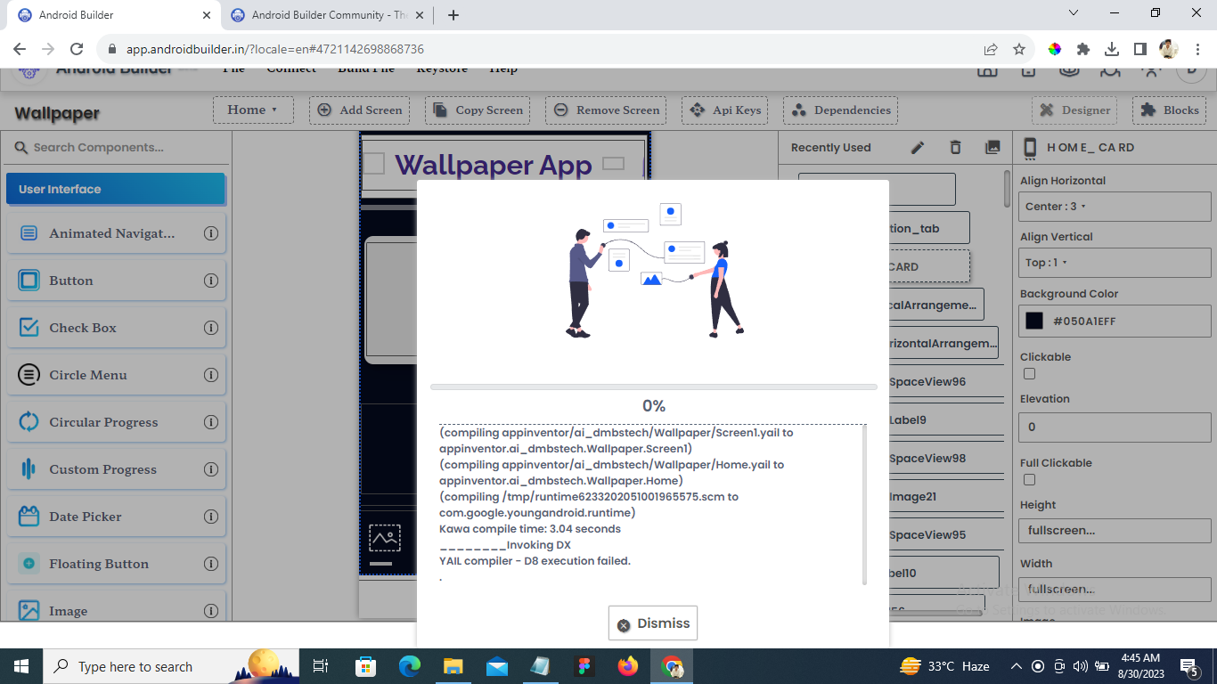Reload the page
1217x684 pixels.
pos(77,50)
